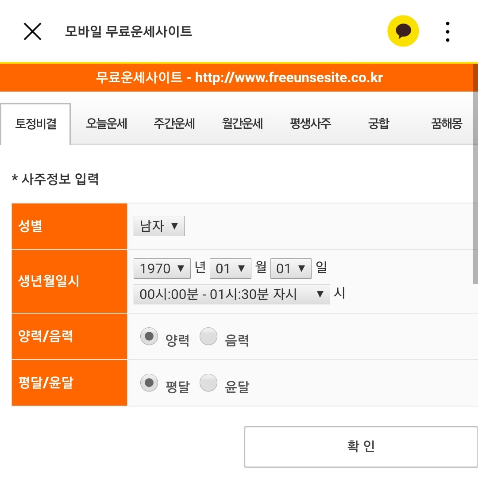Open the 남자 gender dropdown
This screenshot has width=478, height=491.
point(159,226)
